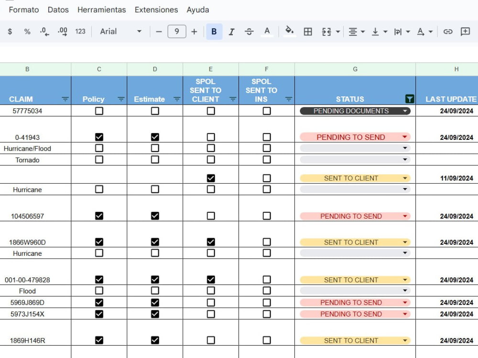
Task: Click the merge cells icon
Action: [326, 32]
